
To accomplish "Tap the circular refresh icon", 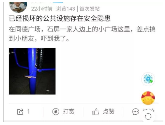I will tap(148, 116).
